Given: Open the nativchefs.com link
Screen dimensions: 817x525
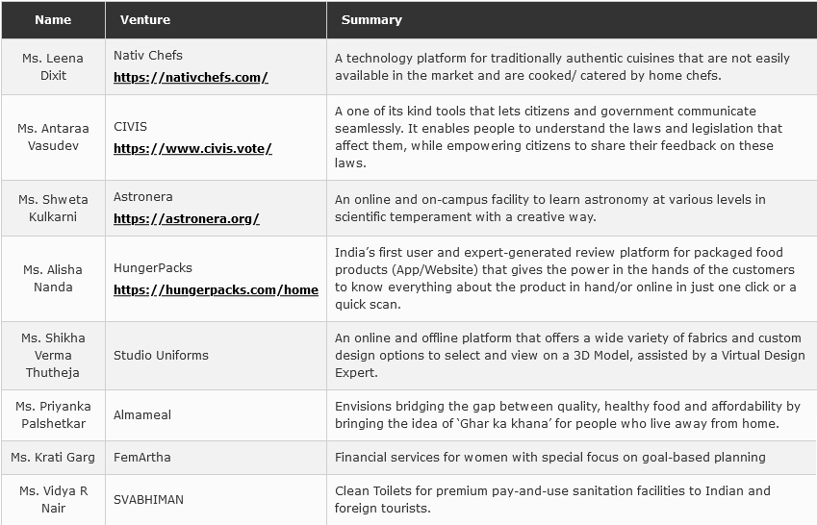Looking at the screenshot, I should pos(191,78).
